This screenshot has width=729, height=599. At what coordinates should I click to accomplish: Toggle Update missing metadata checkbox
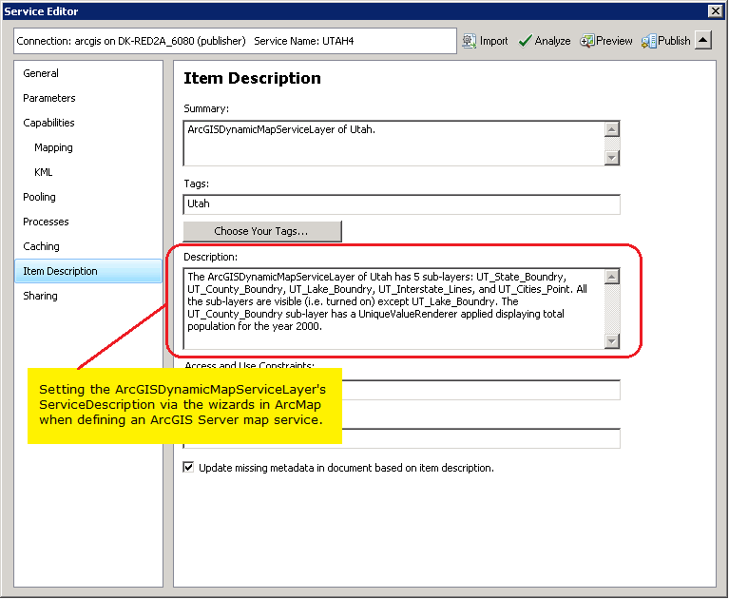pyautogui.click(x=188, y=467)
